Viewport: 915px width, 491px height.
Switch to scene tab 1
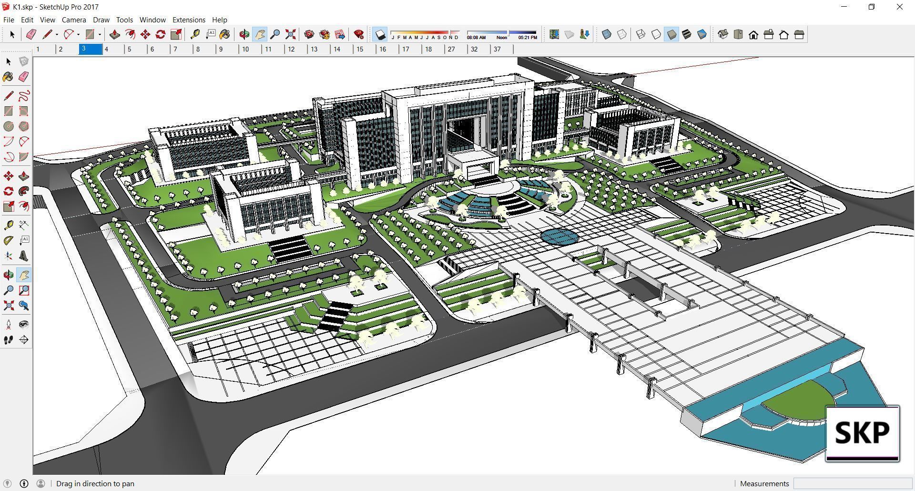[x=44, y=49]
